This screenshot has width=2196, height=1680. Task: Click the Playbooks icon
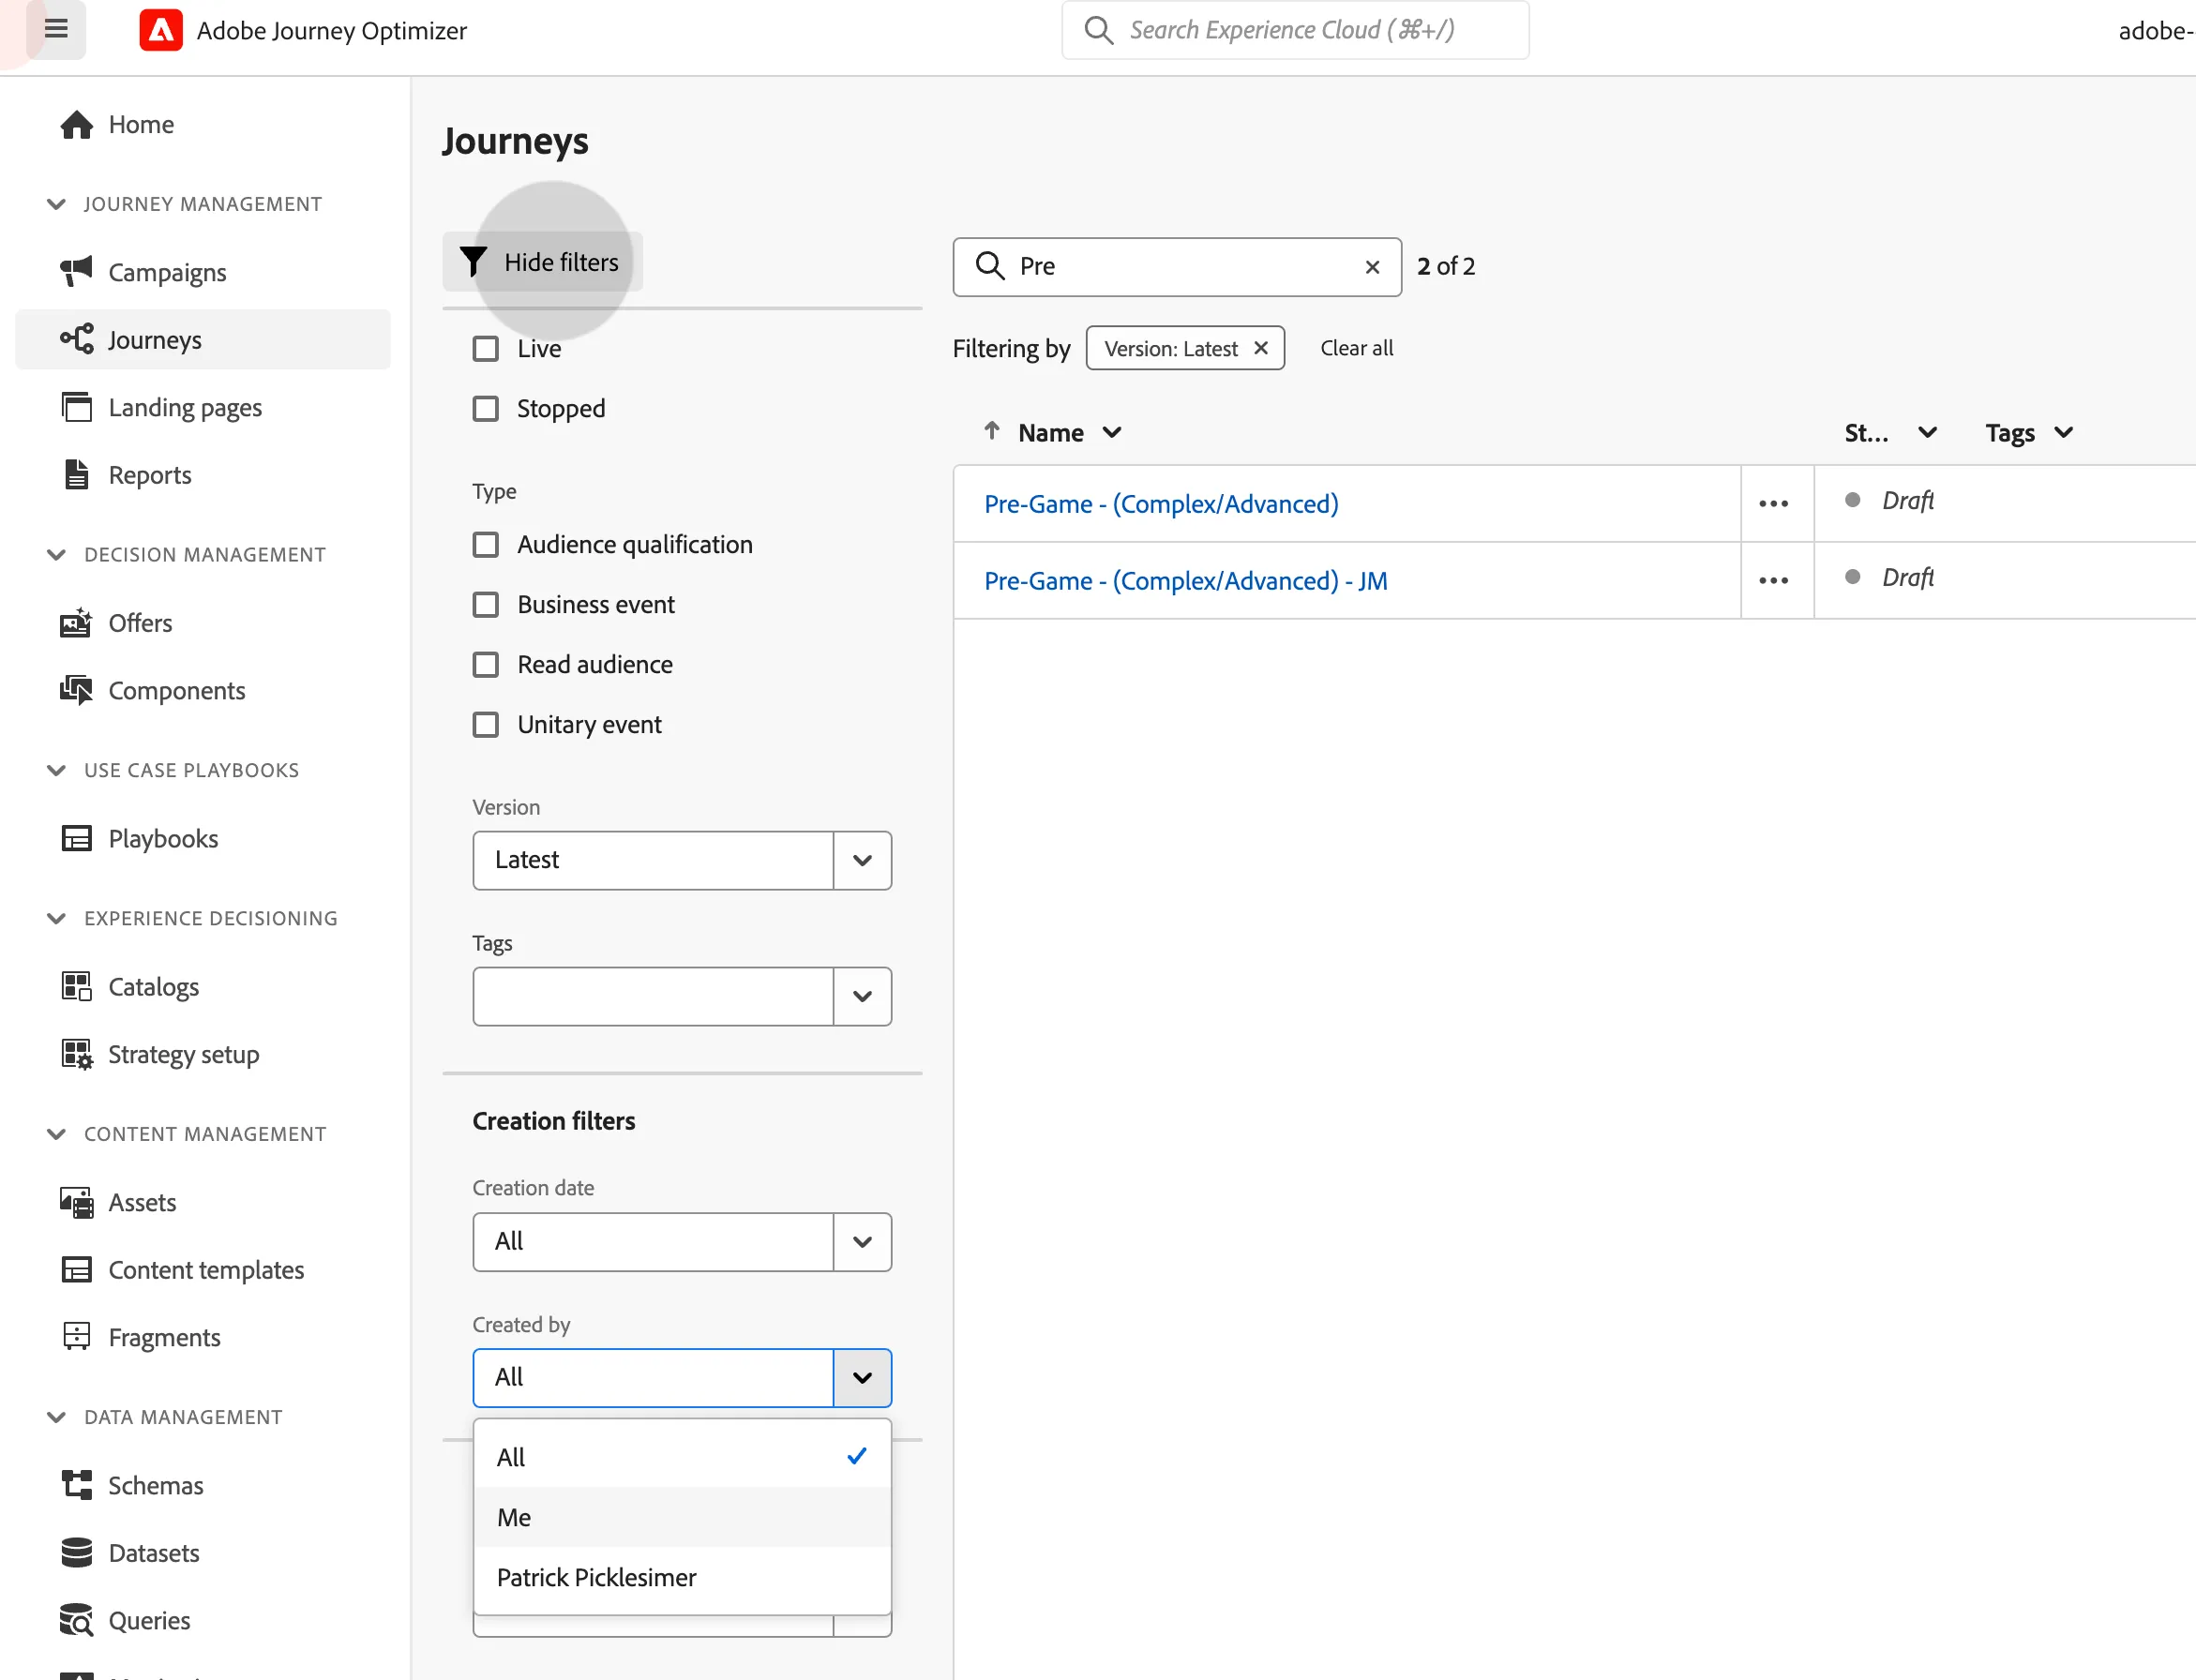coord(77,838)
